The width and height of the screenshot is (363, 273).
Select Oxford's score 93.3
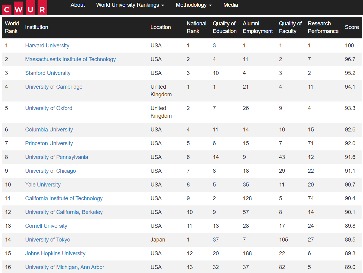tap(350, 108)
